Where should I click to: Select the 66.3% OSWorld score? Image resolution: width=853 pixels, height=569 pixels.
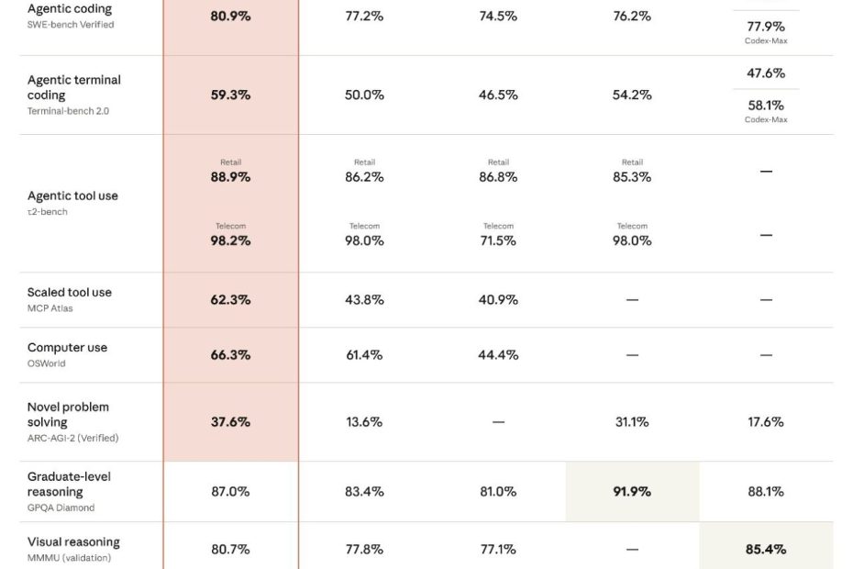[x=230, y=354]
